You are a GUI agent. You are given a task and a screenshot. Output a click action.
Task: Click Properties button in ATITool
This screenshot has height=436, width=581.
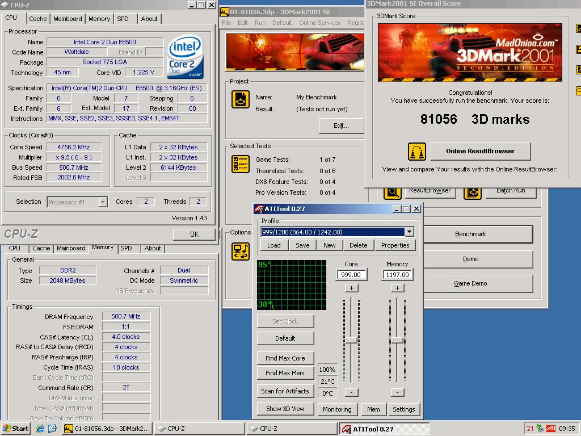point(395,245)
